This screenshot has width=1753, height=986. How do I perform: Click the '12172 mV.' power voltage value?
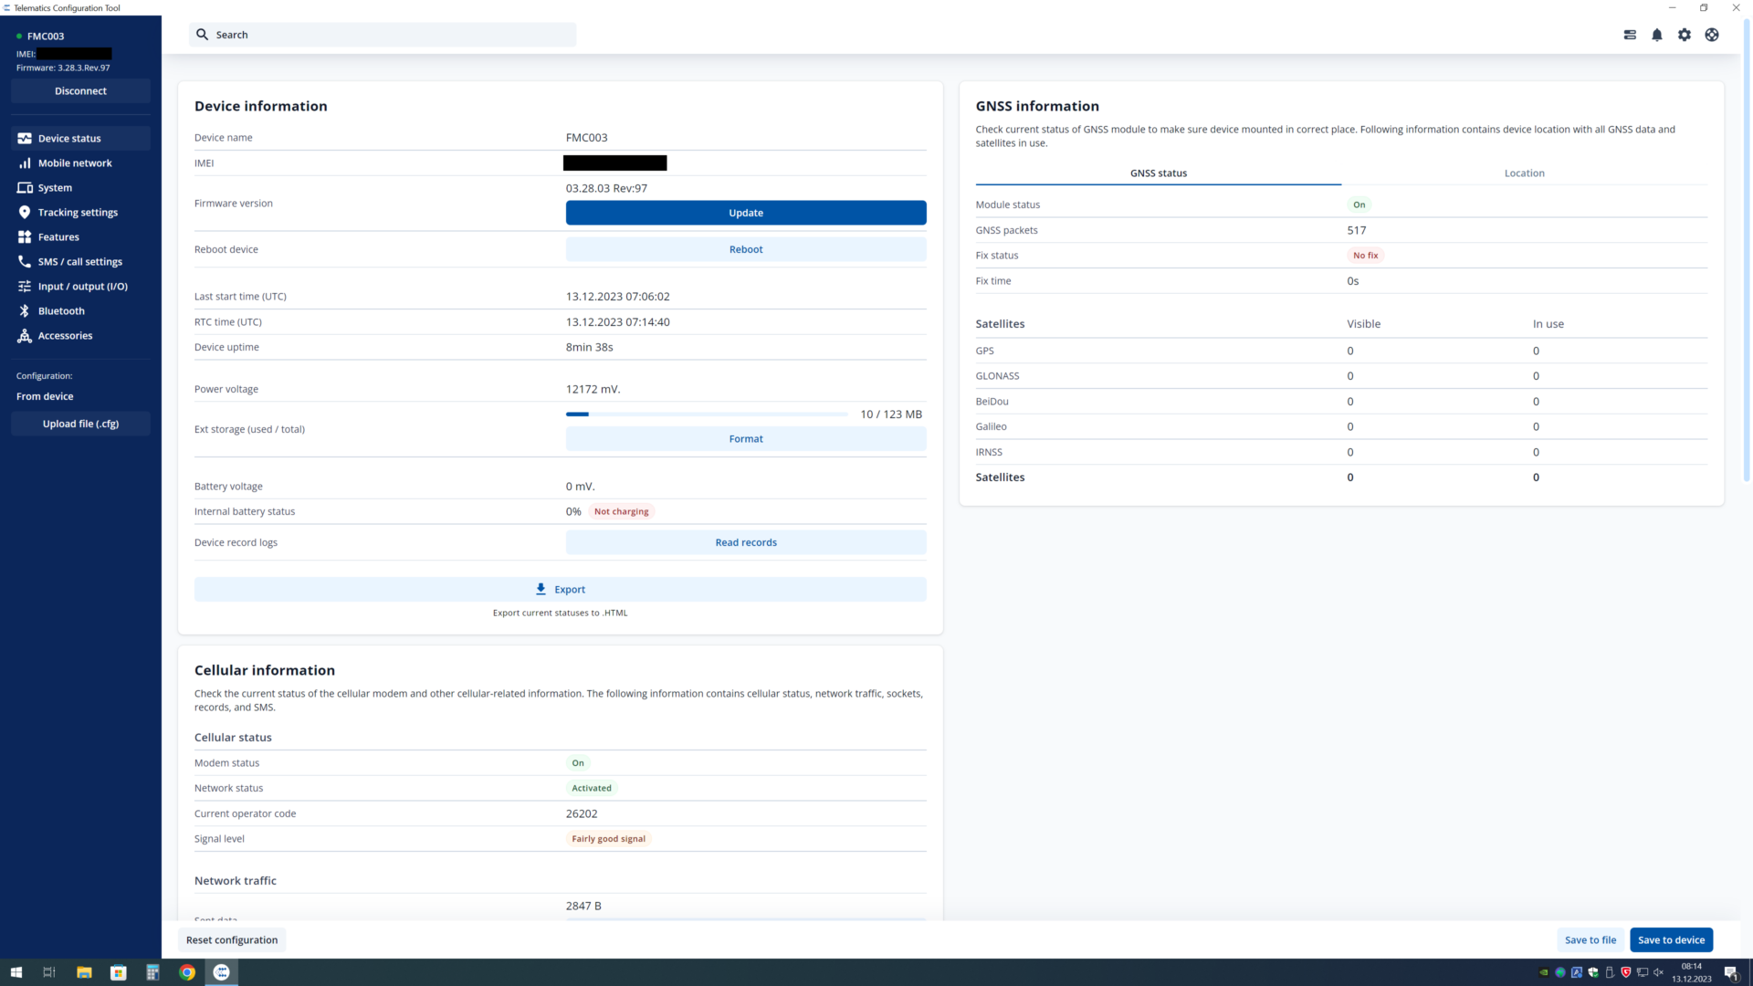tap(593, 390)
